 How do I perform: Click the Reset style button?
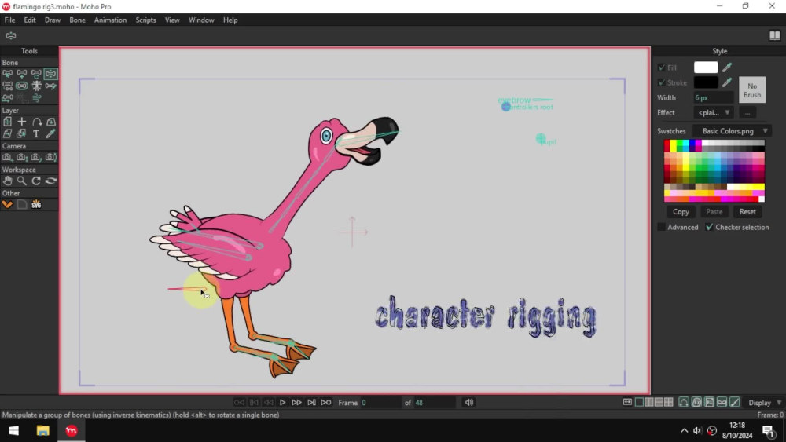[x=747, y=211]
